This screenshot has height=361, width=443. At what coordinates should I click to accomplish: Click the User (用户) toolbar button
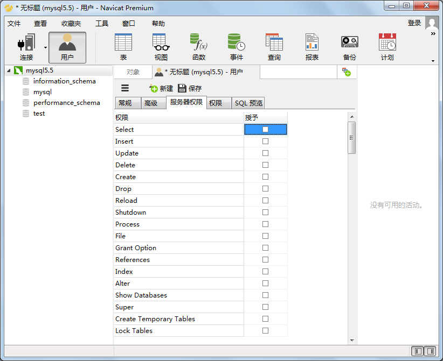click(x=67, y=47)
